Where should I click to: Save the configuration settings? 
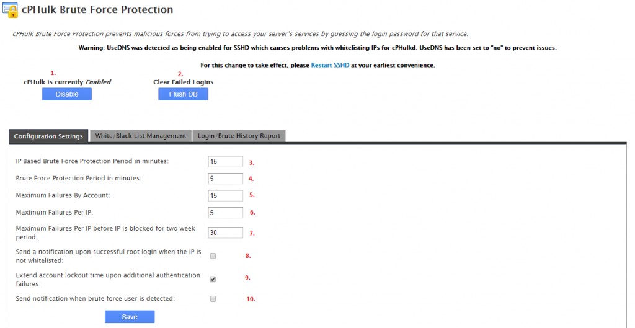pos(130,317)
